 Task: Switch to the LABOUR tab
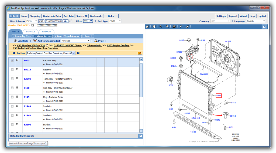46,32
